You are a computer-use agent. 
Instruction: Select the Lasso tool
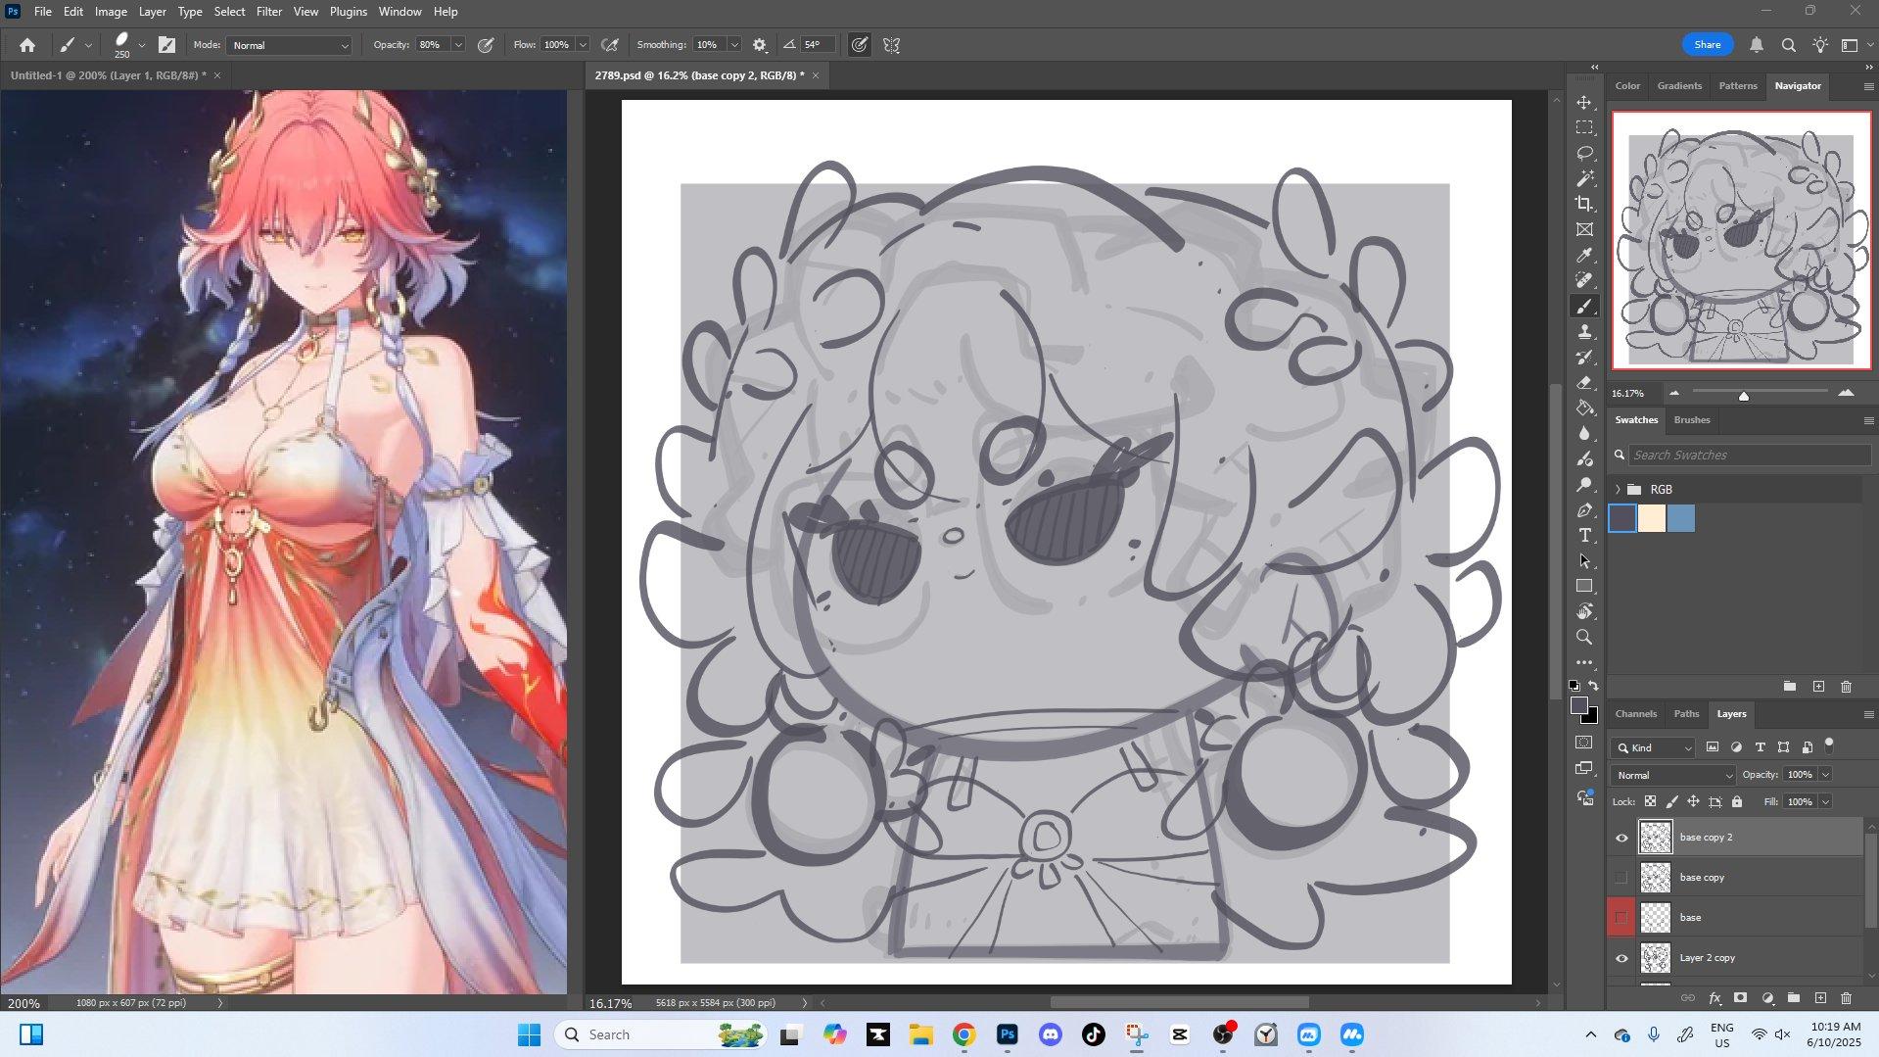1583,154
